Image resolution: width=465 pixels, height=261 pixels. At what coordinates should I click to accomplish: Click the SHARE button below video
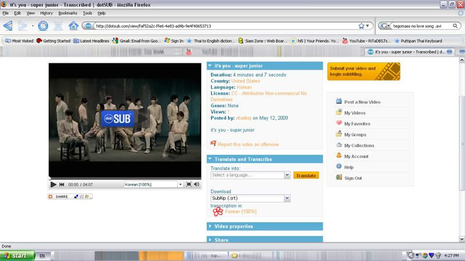tap(70, 197)
